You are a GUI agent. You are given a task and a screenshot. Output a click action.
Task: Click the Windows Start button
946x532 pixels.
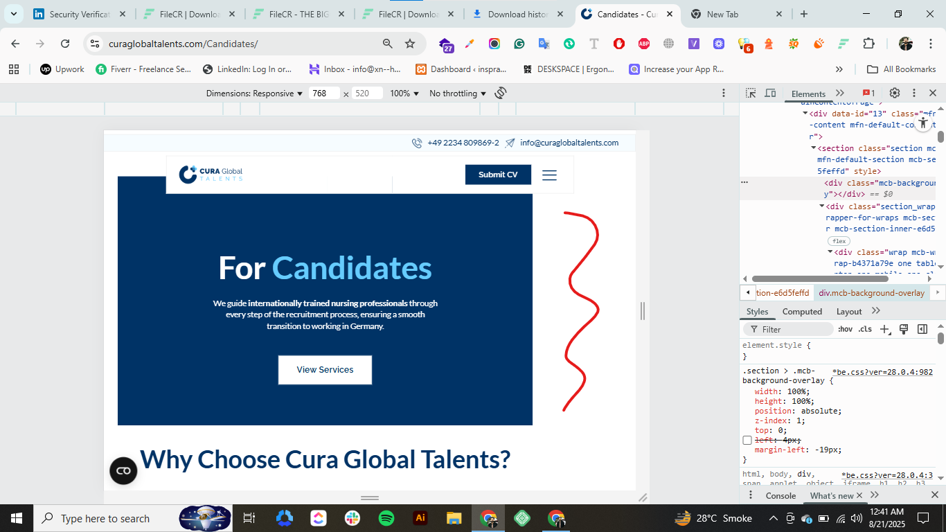tap(17, 518)
